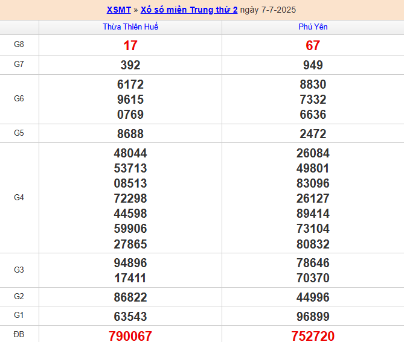Select G4 number 26084
Screen dimensions: 404x342
coord(313,153)
